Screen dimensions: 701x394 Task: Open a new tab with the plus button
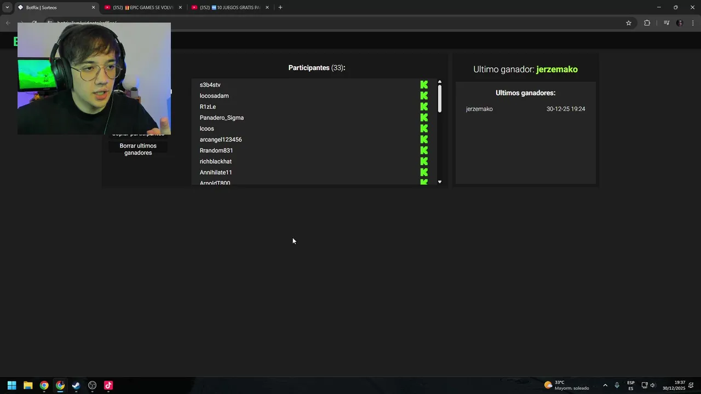click(x=280, y=8)
